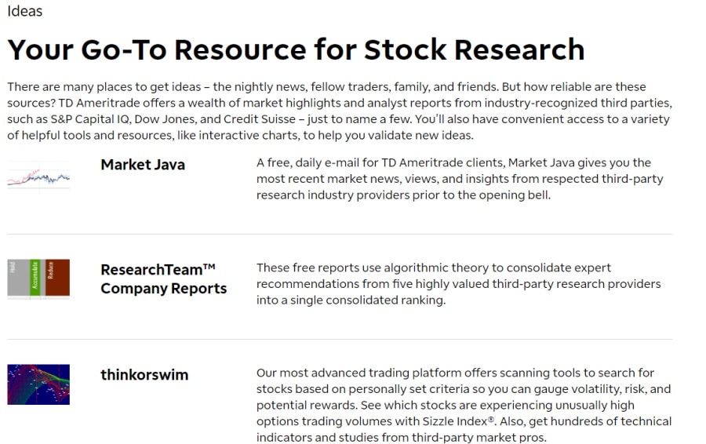
Task: Click the green Accumulate bar in thumbnail
Action: click(x=35, y=278)
